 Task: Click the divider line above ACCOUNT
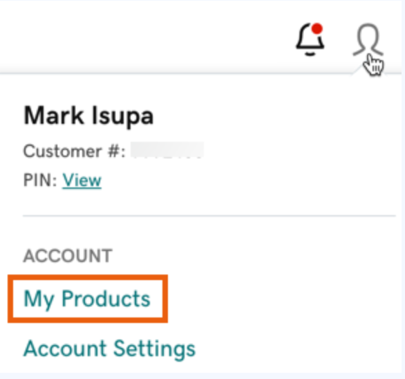click(209, 215)
